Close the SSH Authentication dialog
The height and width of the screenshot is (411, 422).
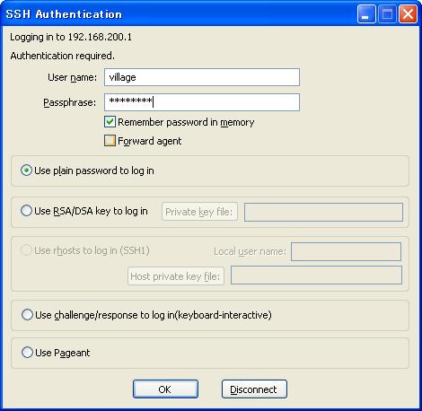pyautogui.click(x=408, y=14)
